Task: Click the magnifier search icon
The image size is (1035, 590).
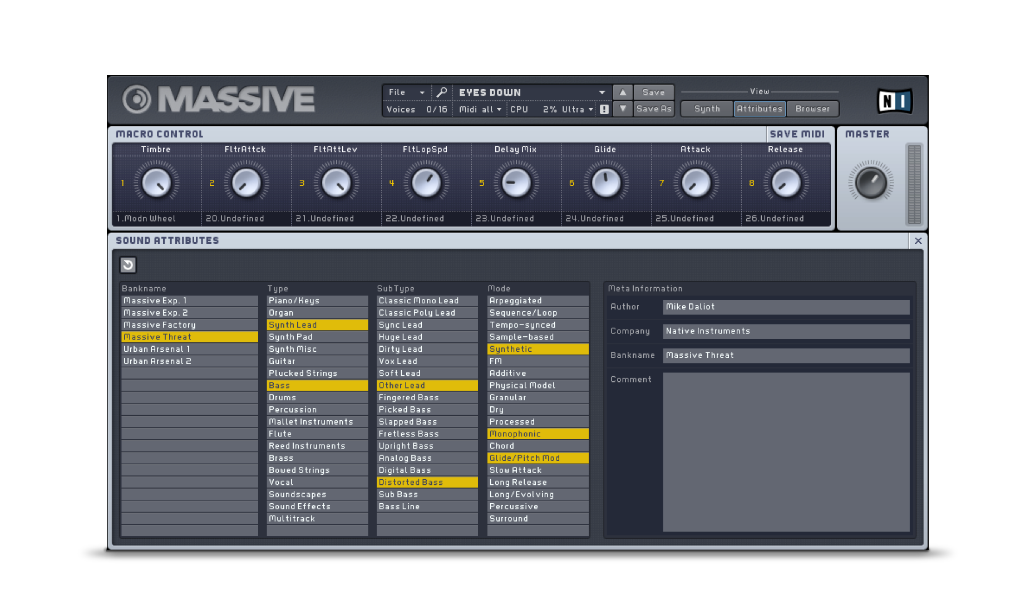Action: (442, 92)
